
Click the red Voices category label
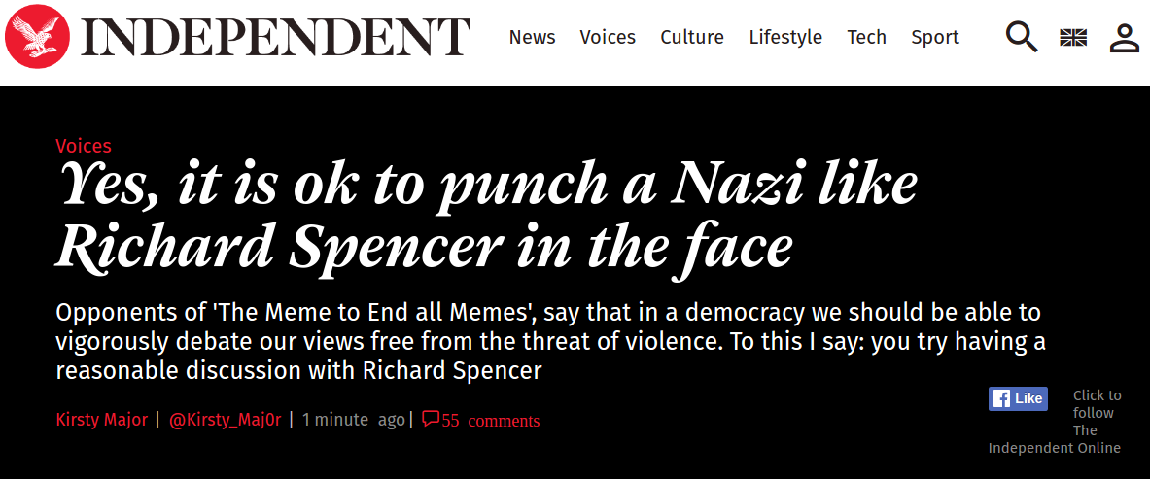point(84,146)
